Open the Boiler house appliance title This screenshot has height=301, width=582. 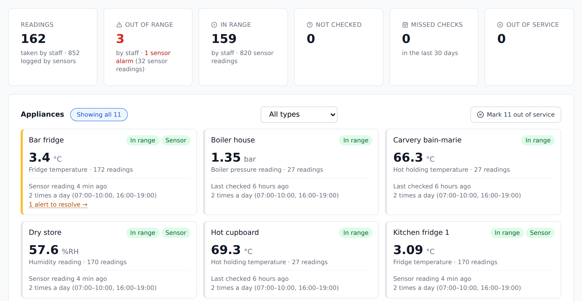[x=233, y=140]
